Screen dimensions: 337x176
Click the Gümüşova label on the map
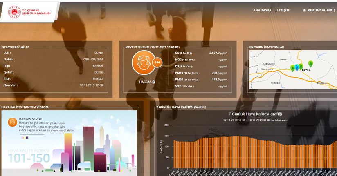coord(267,69)
